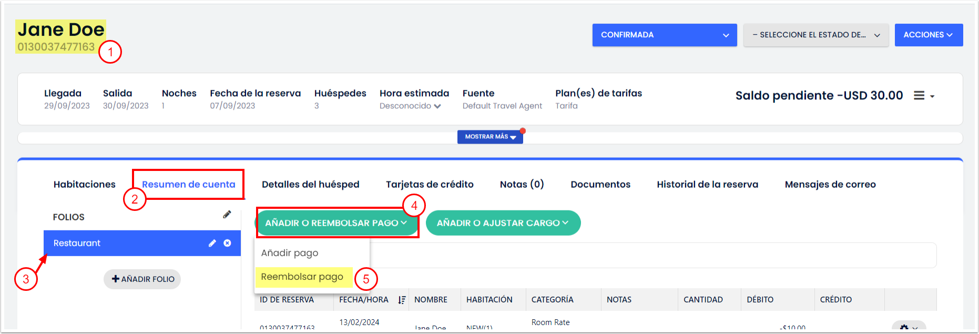Screen dimensions: 979x334
Task: Switch to the Habitaciones tab
Action: (84, 185)
